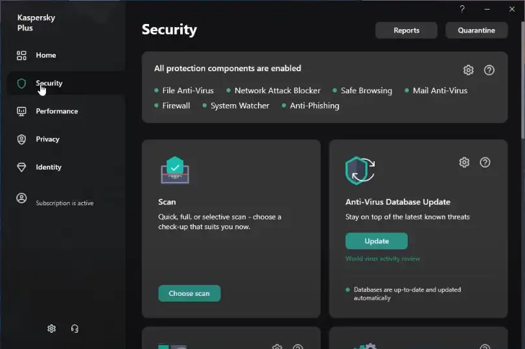Click the Home icon in sidebar
525x349 pixels.
point(21,55)
